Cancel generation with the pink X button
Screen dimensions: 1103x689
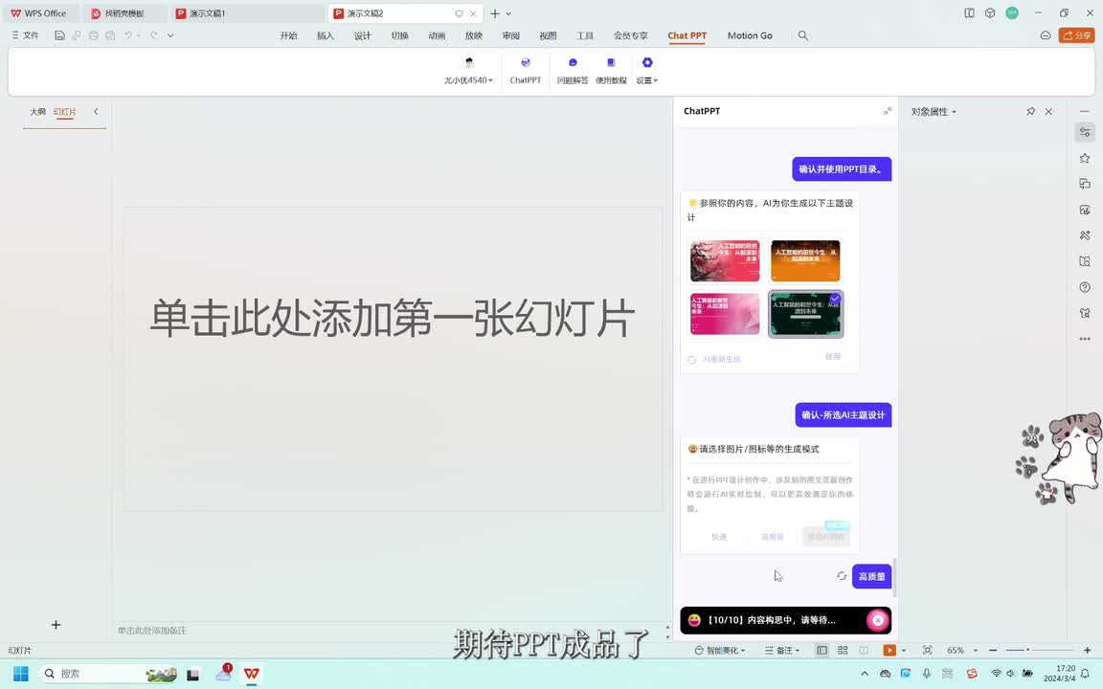(877, 620)
